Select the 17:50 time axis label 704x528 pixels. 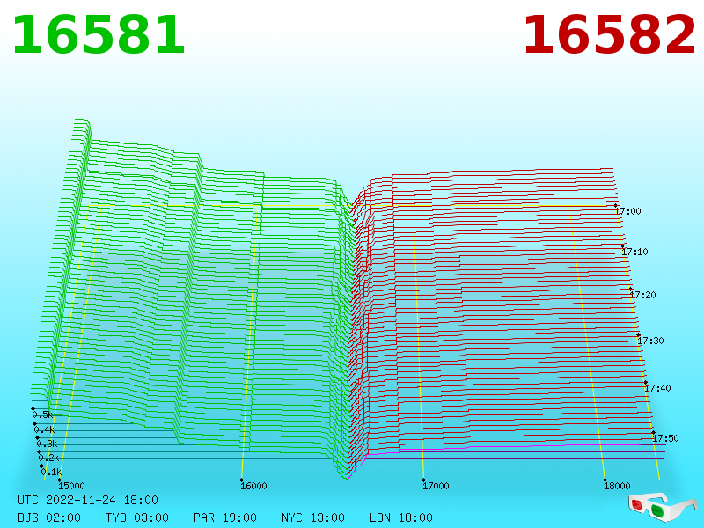[x=665, y=438]
